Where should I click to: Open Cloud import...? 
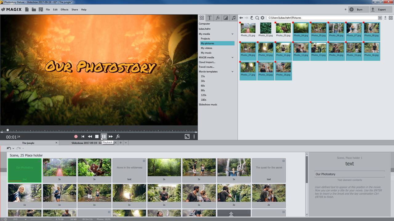[207, 62]
